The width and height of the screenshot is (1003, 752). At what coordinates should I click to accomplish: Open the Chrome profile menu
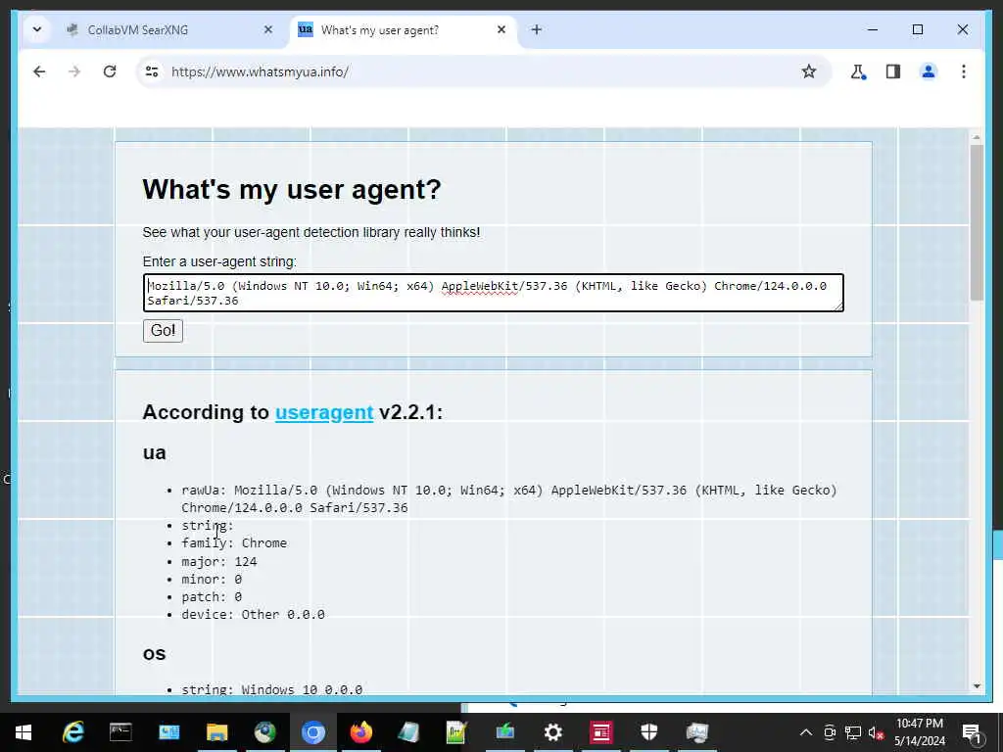pos(929,71)
